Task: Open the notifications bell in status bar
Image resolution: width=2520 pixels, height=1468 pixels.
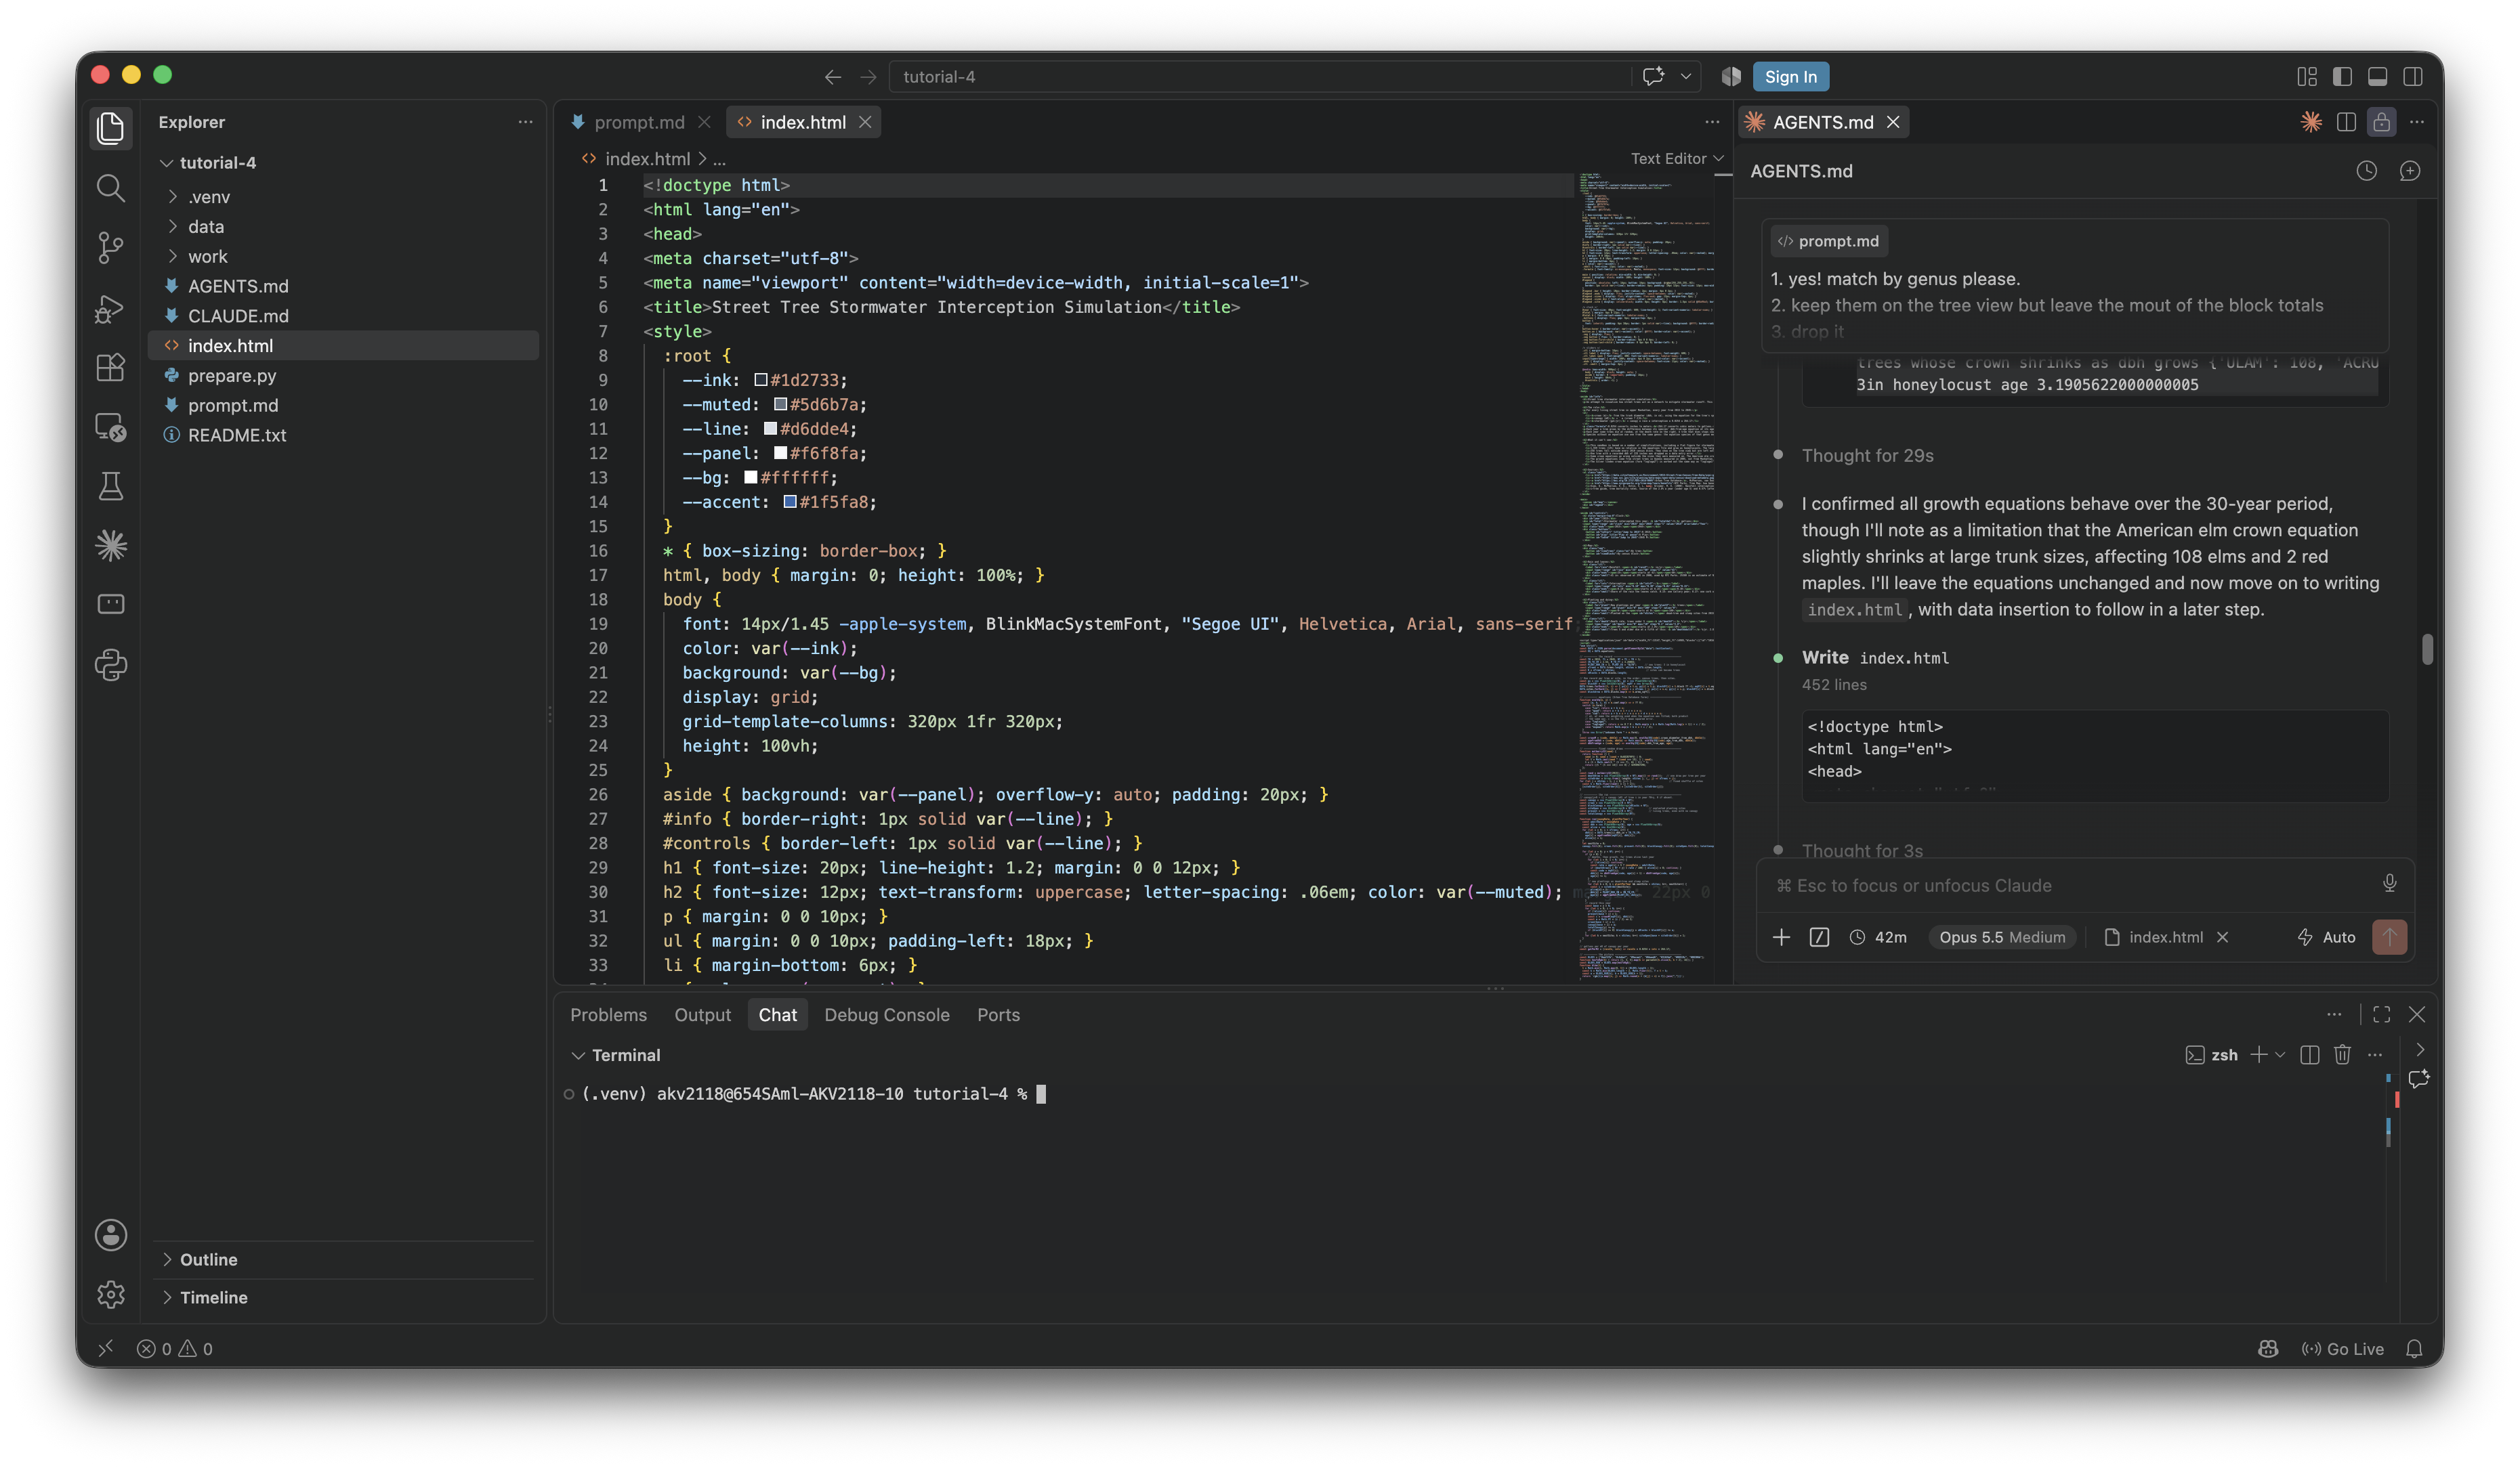Action: (2414, 1348)
